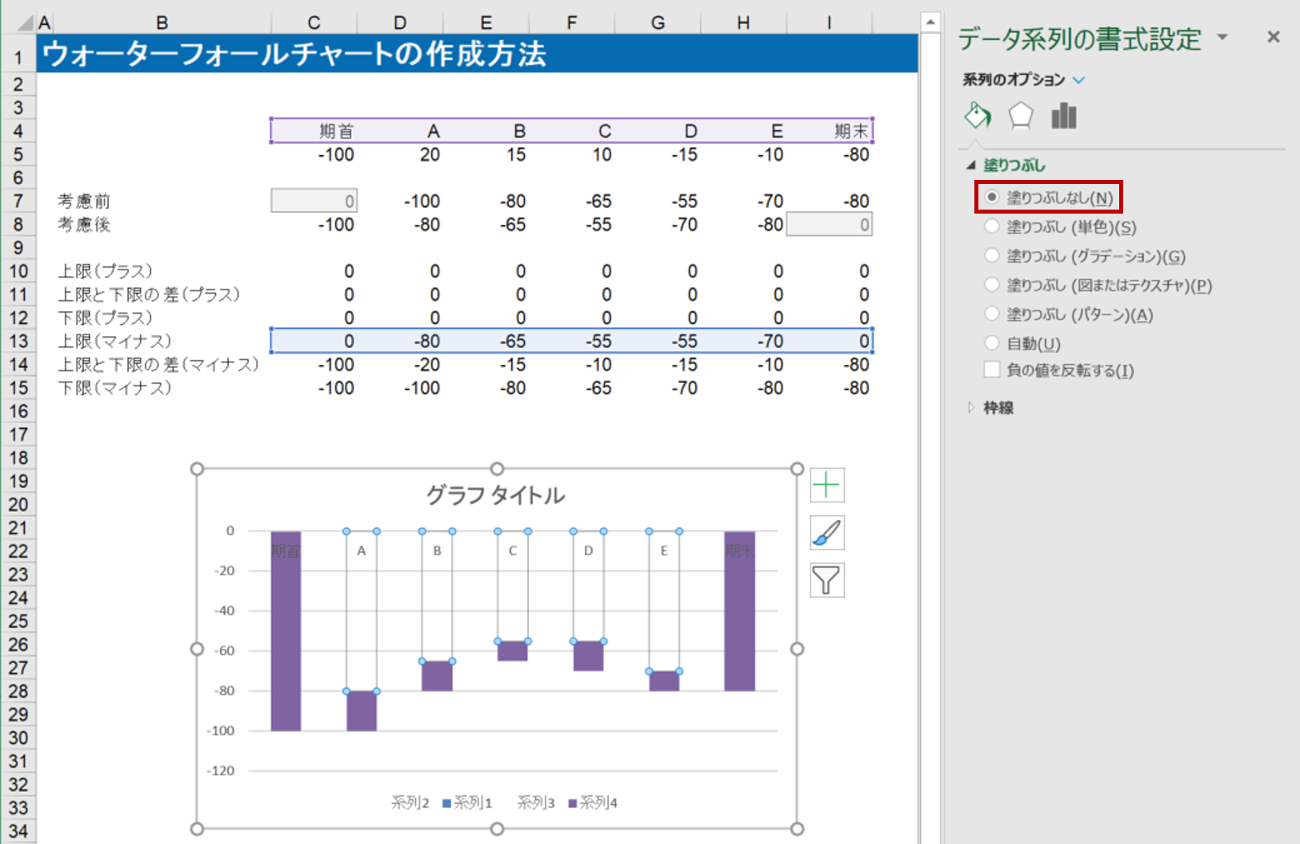The height and width of the screenshot is (844, 1300).
Task: Click the Chart Styles paintbrush button
Action: [x=826, y=533]
